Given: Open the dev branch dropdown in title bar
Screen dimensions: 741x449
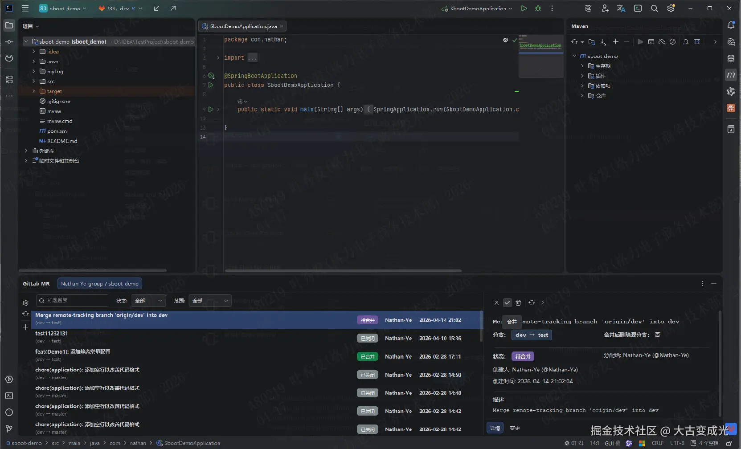Looking at the screenshot, I should pos(120,8).
